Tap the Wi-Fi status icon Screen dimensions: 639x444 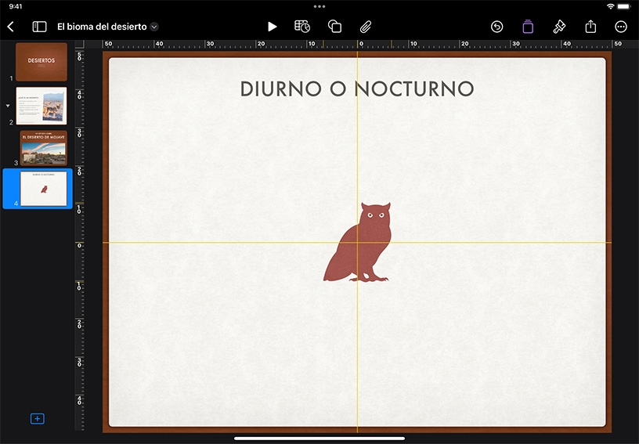[x=610, y=6]
